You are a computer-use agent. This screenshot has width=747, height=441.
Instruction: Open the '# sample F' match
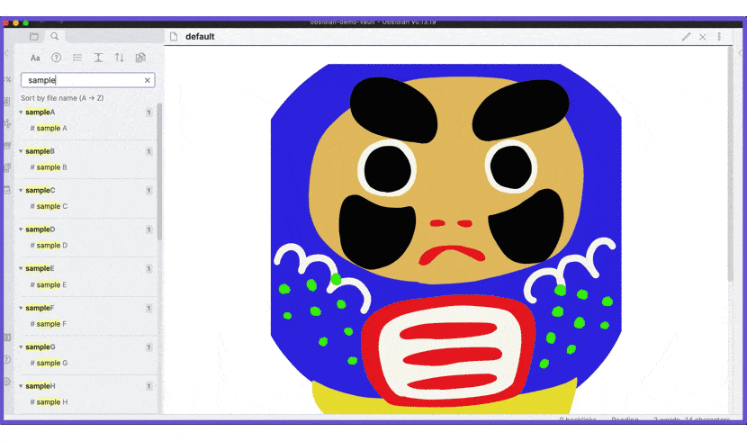49,324
